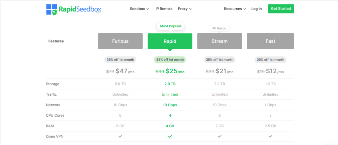Expand the Seedbox dropdown menu
Viewport: 338px width, 145px height.
point(139,9)
